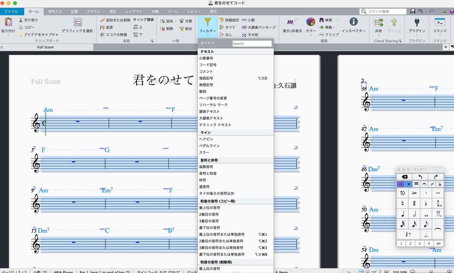Viewport: 454px width, 273px height.
Task: Switch to the Layout (レイアウト) ribbon tab
Action: 134,12
